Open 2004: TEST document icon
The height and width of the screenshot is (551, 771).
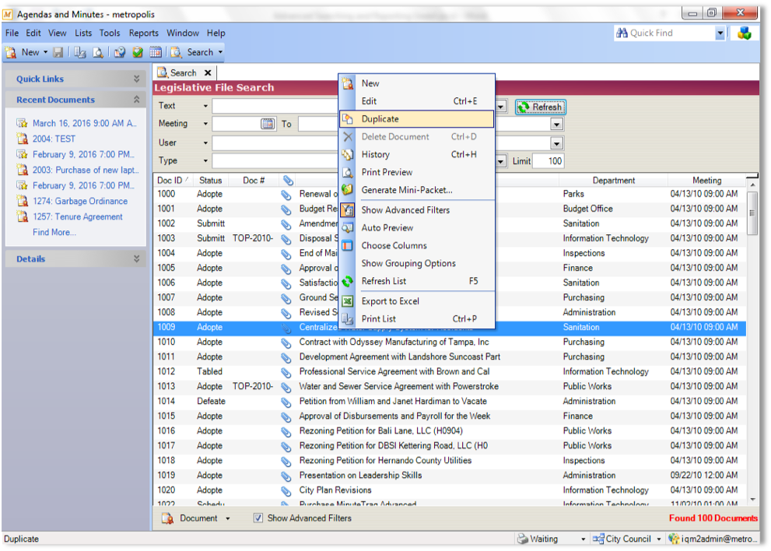22,139
